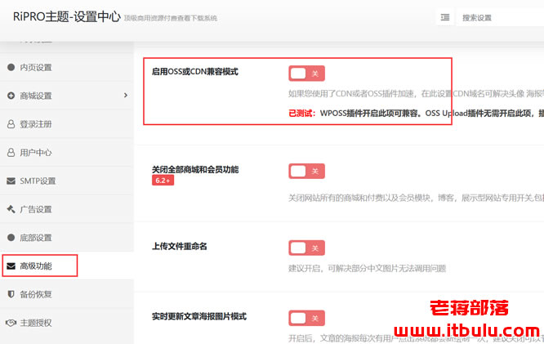
Task: Open 备份恢复 in sidebar
Action: (x=67, y=294)
